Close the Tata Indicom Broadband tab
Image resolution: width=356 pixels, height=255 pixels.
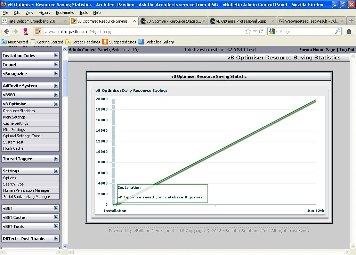[x=65, y=21]
